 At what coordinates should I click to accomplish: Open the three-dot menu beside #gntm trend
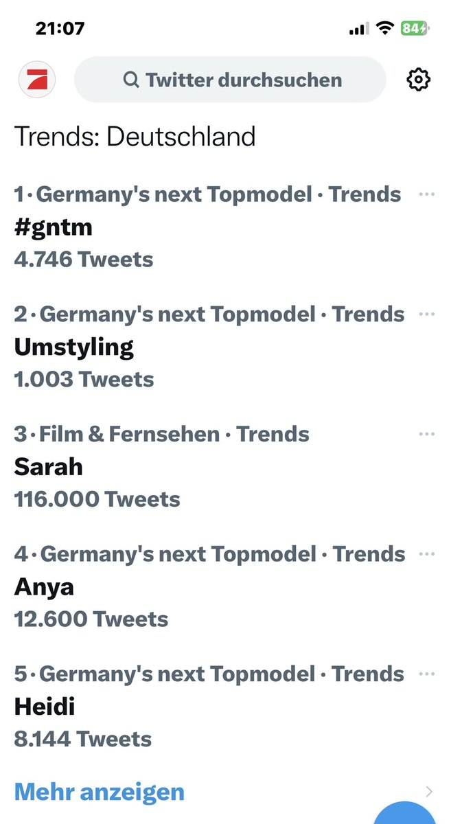(427, 194)
